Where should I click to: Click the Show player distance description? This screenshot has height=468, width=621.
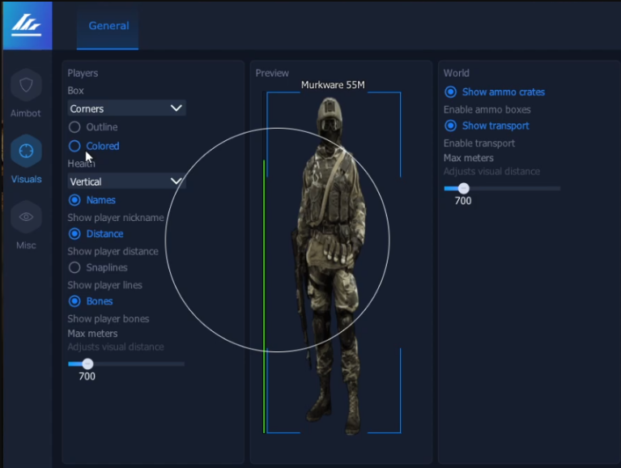pyautogui.click(x=113, y=252)
